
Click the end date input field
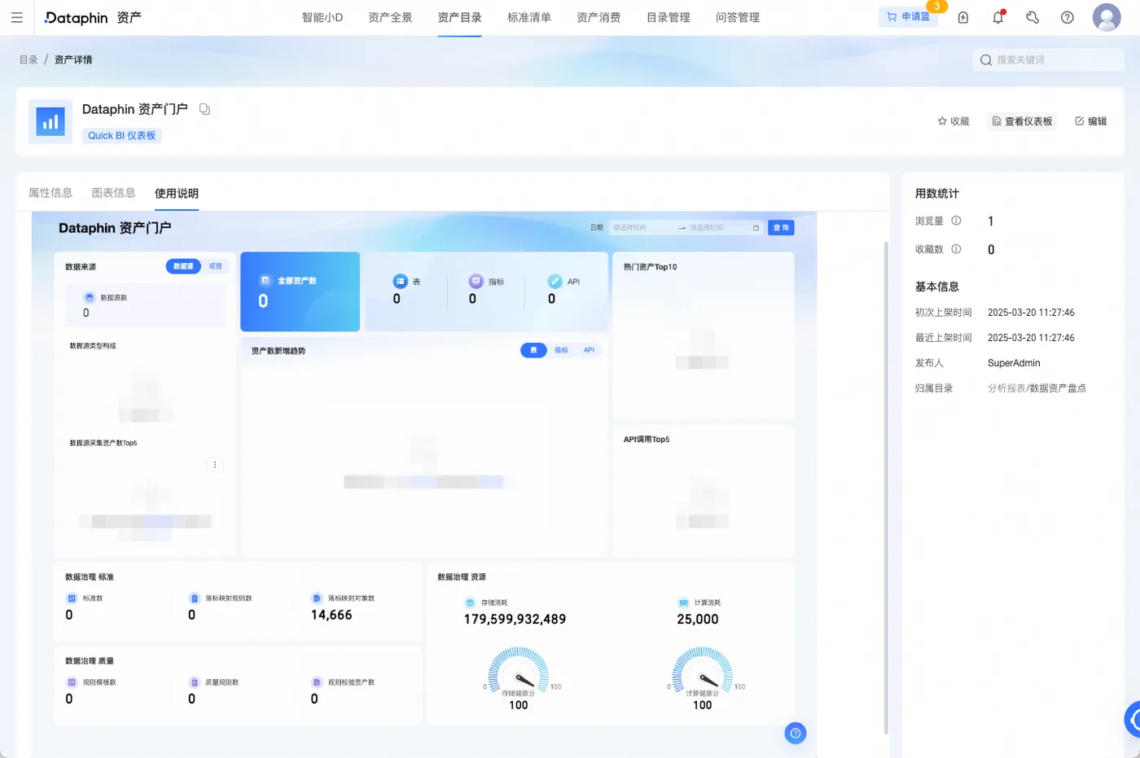click(x=717, y=228)
